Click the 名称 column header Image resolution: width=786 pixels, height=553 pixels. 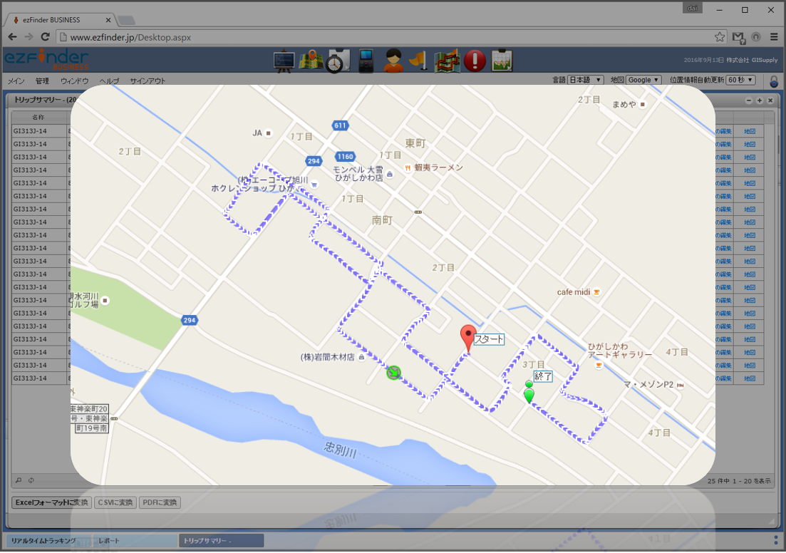pyautogui.click(x=38, y=118)
